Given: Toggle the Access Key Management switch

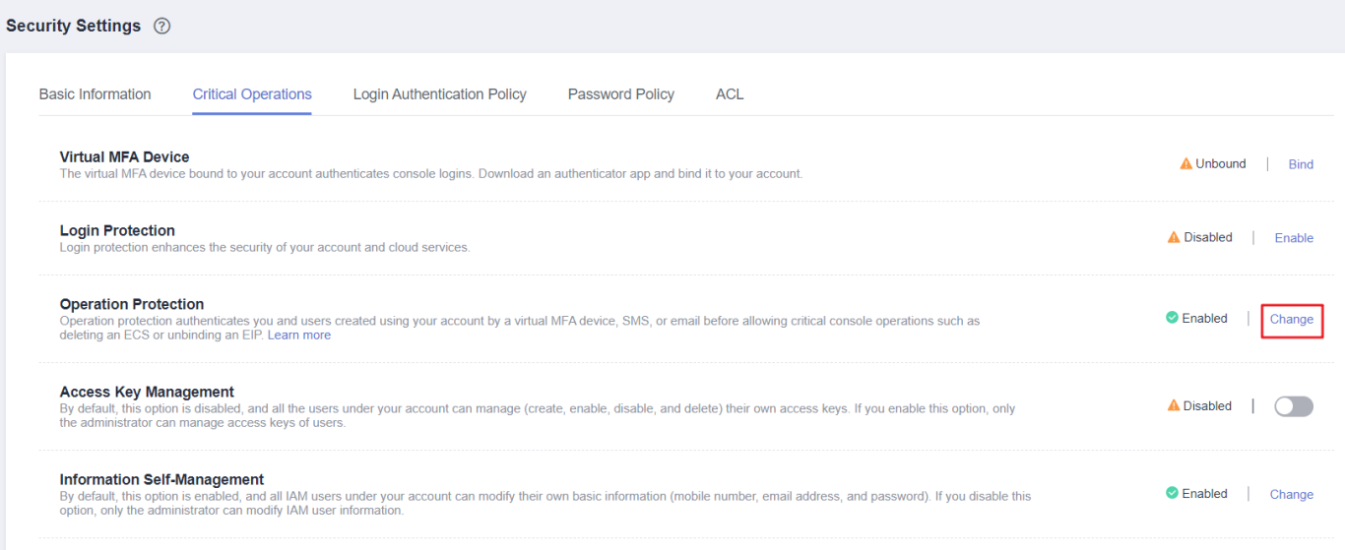Looking at the screenshot, I should pyautogui.click(x=1293, y=406).
